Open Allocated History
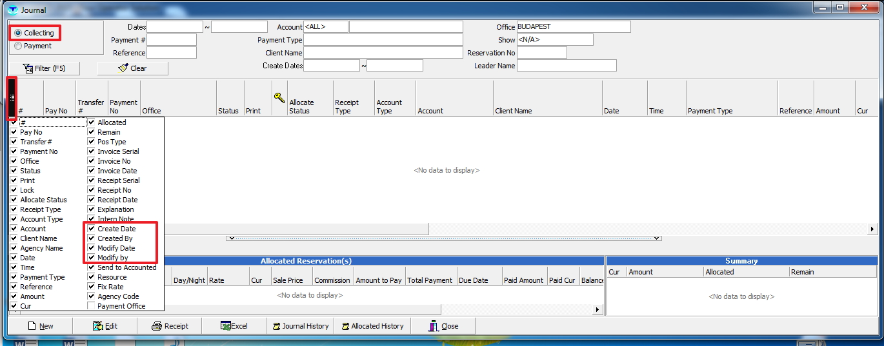The height and width of the screenshot is (346, 884). click(372, 326)
